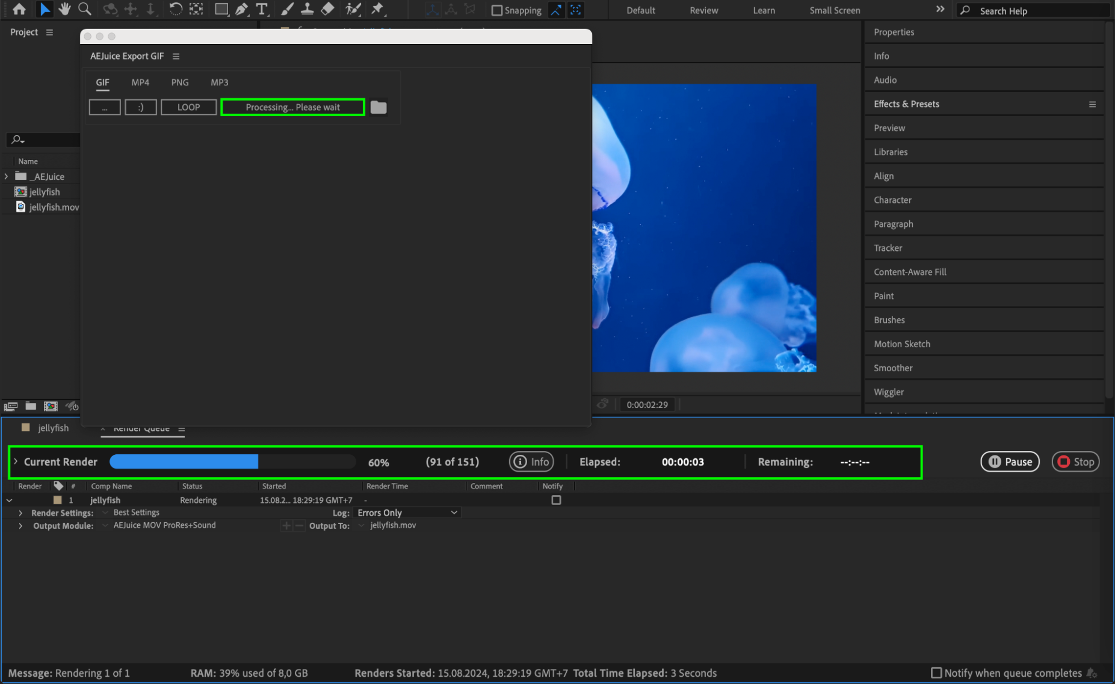Click the render progress bar
The width and height of the screenshot is (1115, 684).
tap(232, 462)
